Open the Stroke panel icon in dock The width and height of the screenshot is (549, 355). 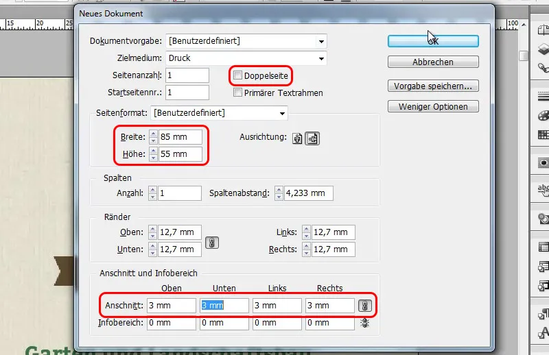[x=543, y=96]
